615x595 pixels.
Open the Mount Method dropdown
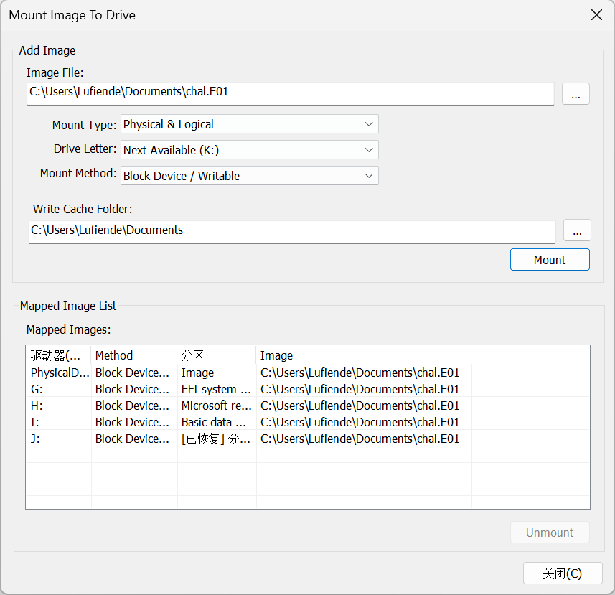249,176
